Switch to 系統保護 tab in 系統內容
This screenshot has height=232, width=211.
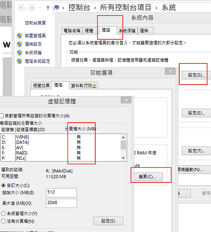click(x=127, y=31)
